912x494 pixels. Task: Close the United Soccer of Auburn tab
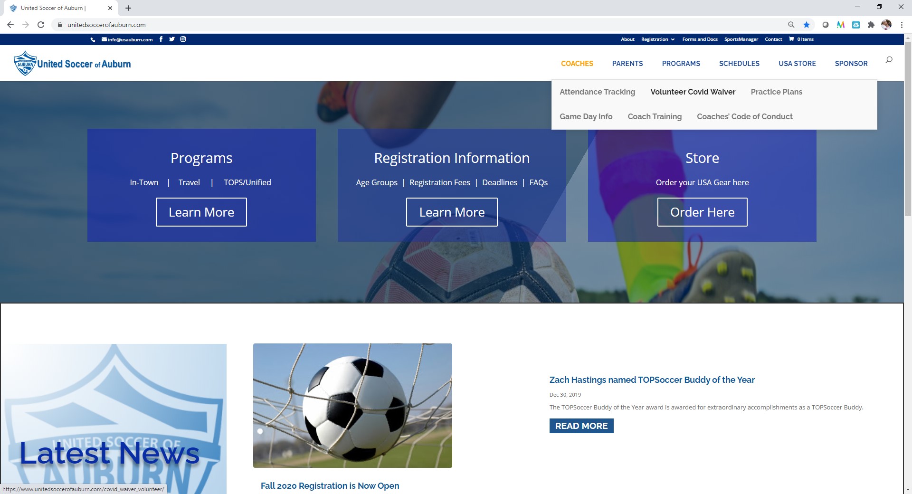(110, 8)
